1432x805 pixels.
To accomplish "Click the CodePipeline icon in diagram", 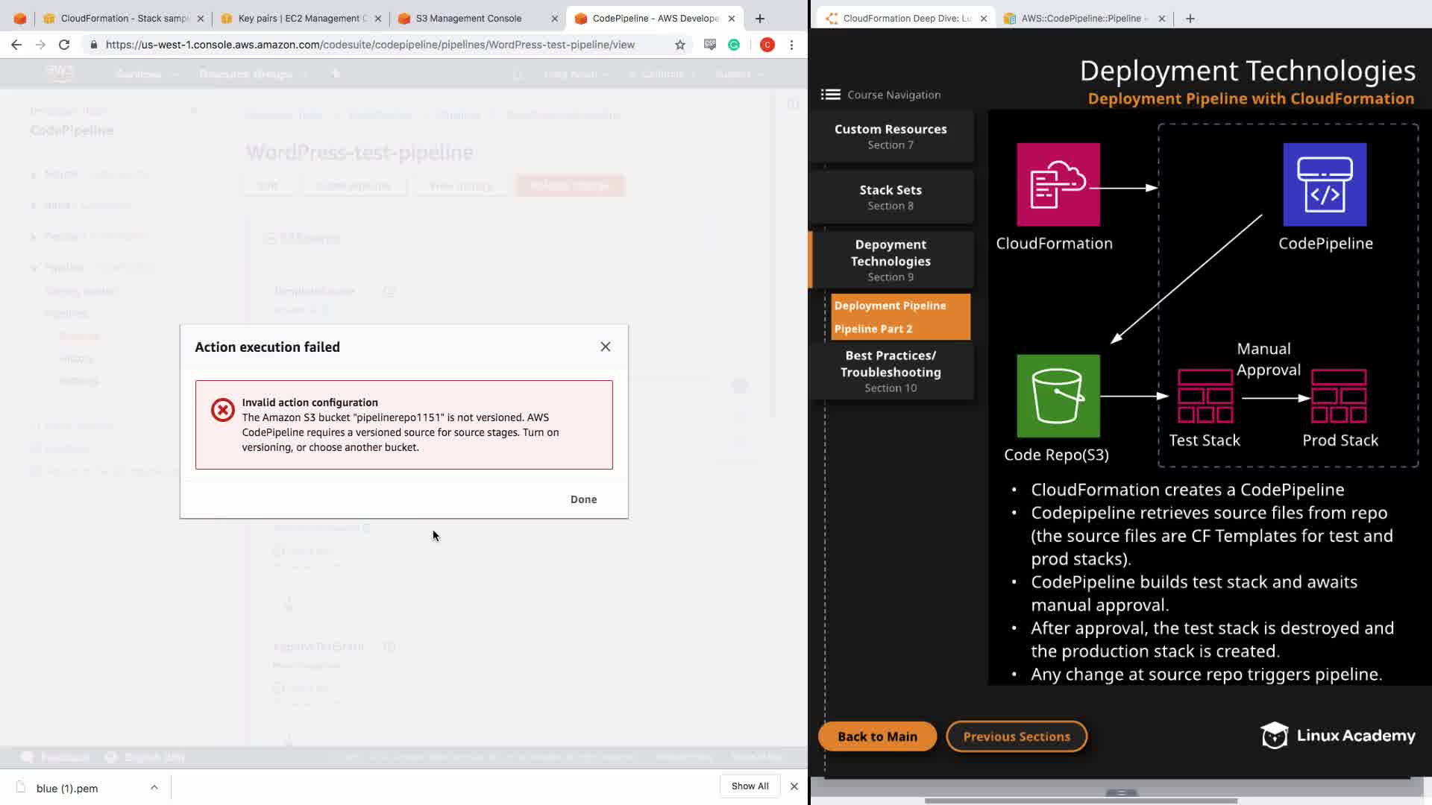I will pos(1325,185).
